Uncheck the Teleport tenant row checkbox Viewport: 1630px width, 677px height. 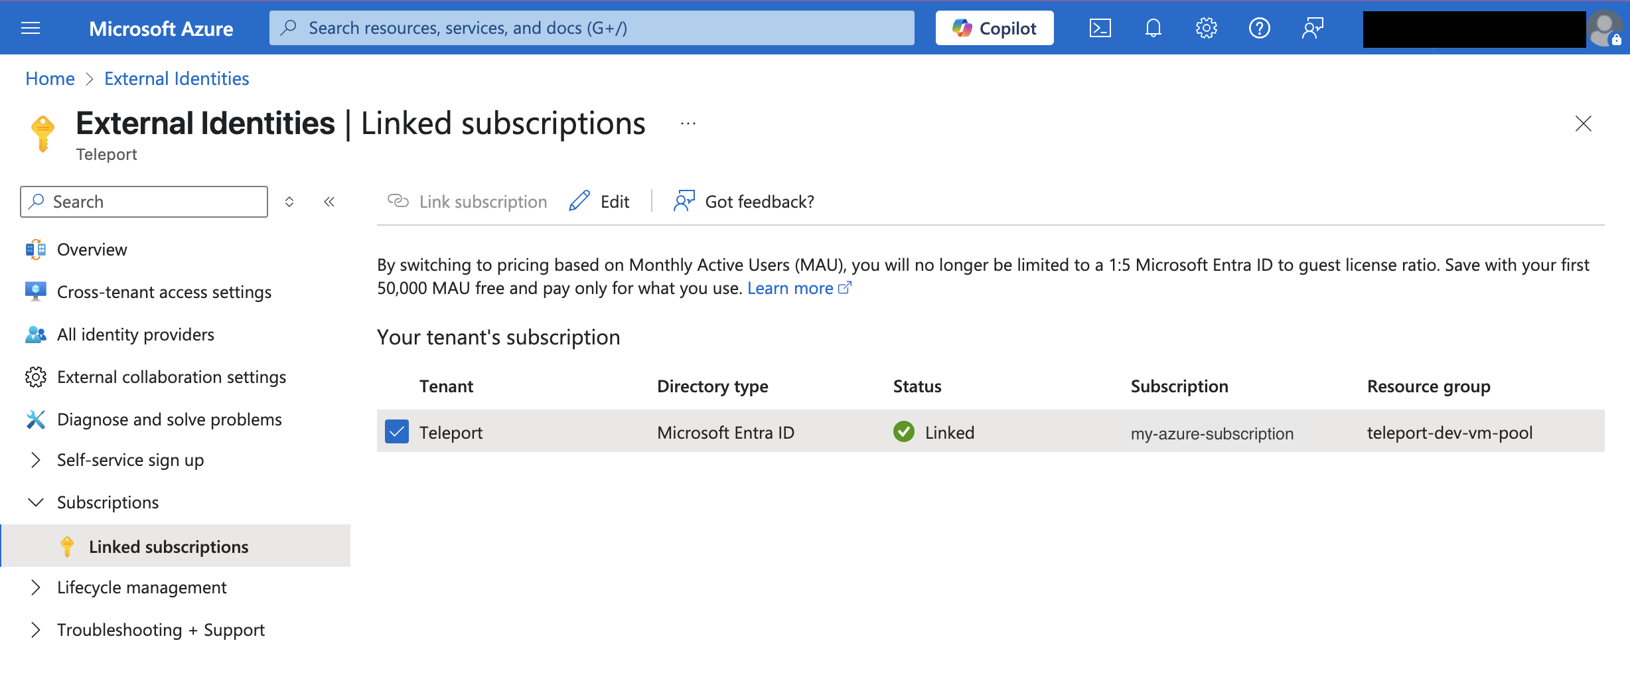click(x=396, y=431)
